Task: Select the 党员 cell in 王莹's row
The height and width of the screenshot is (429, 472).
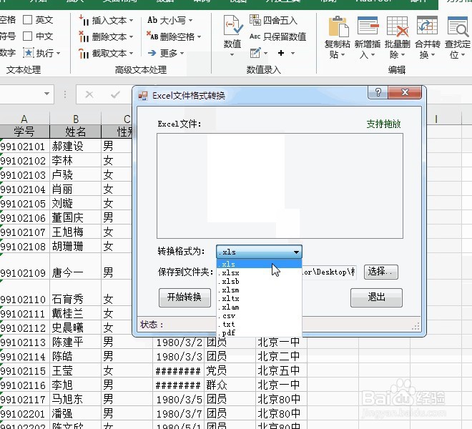Action: pos(230,370)
